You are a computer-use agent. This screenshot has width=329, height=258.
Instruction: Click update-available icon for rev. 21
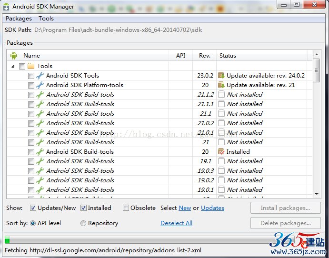(221, 85)
